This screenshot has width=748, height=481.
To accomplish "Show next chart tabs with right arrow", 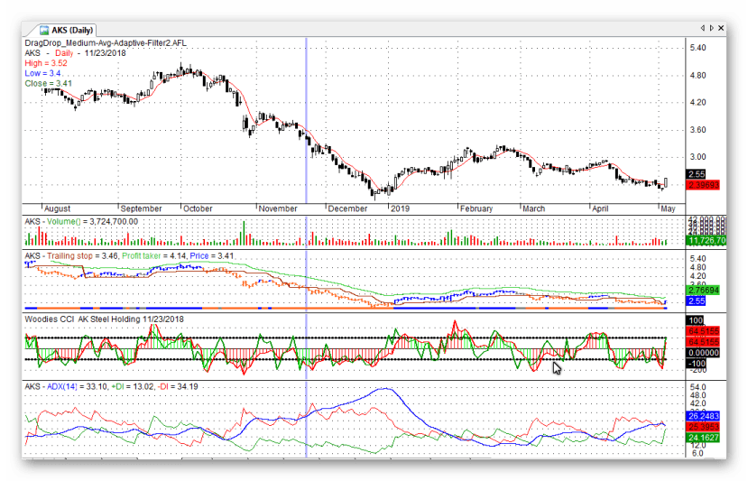I will coord(711,28).
